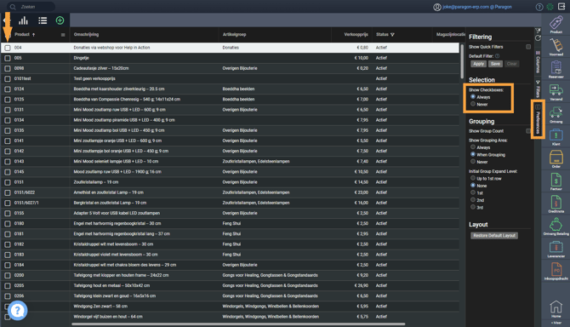570x327 pixels.
Task: Click the horizontal scrollbar below the grid
Action: [x=238, y=324]
